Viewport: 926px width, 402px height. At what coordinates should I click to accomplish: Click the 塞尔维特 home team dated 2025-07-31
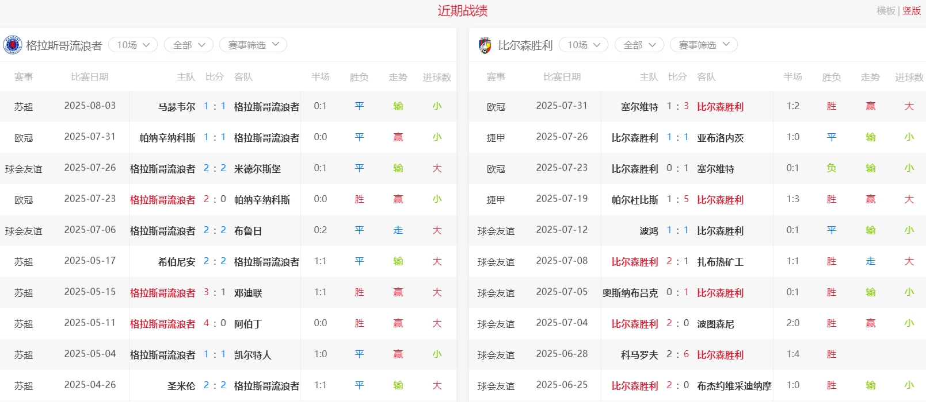pyautogui.click(x=639, y=107)
